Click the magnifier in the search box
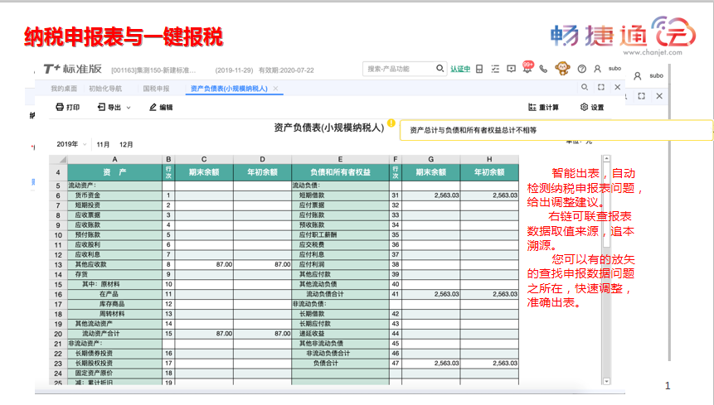Image resolution: width=714 pixels, height=405 pixels. click(440, 68)
